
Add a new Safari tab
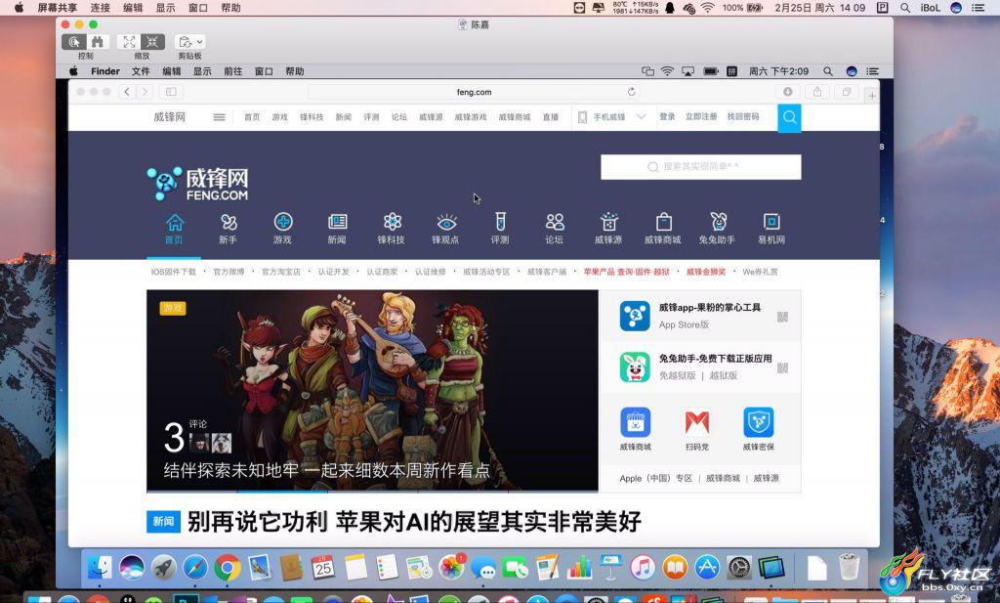coord(872,95)
